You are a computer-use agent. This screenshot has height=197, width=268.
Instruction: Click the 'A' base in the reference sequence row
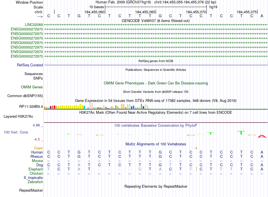click(x=262, y=16)
